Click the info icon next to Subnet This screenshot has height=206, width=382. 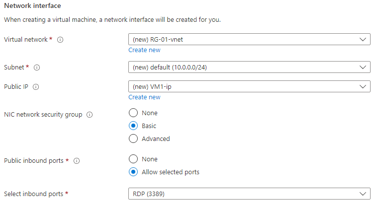coord(37,67)
